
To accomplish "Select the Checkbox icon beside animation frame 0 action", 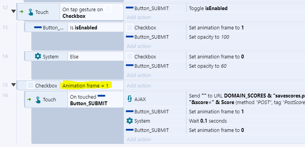I will pyautogui.click(x=130, y=56).
